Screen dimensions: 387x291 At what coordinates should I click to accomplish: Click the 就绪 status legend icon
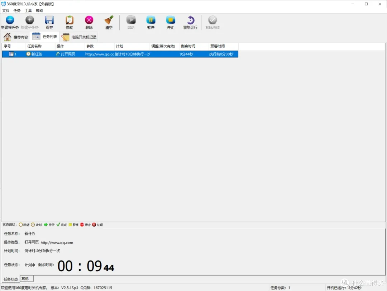point(21,225)
